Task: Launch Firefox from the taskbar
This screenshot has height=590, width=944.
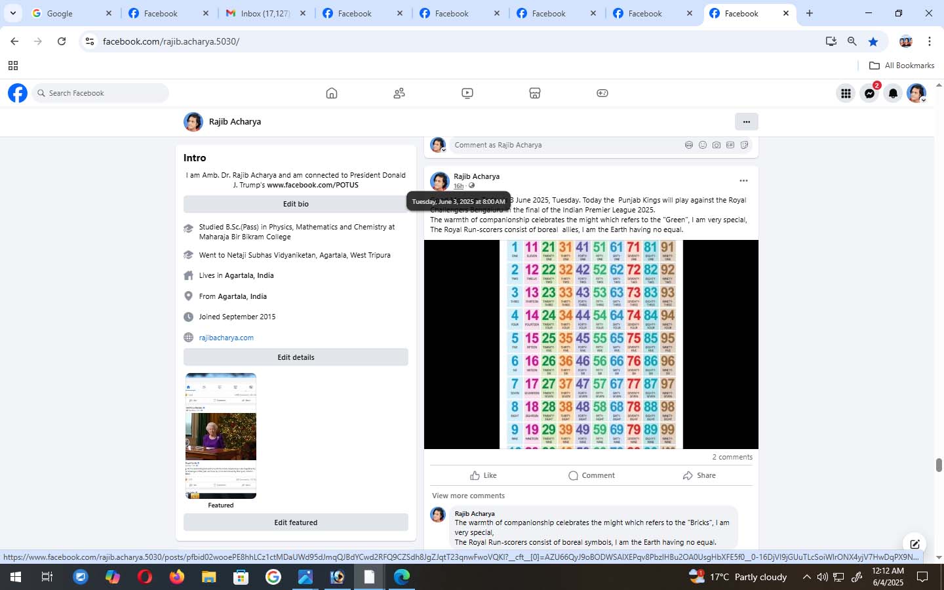Action: 177,577
